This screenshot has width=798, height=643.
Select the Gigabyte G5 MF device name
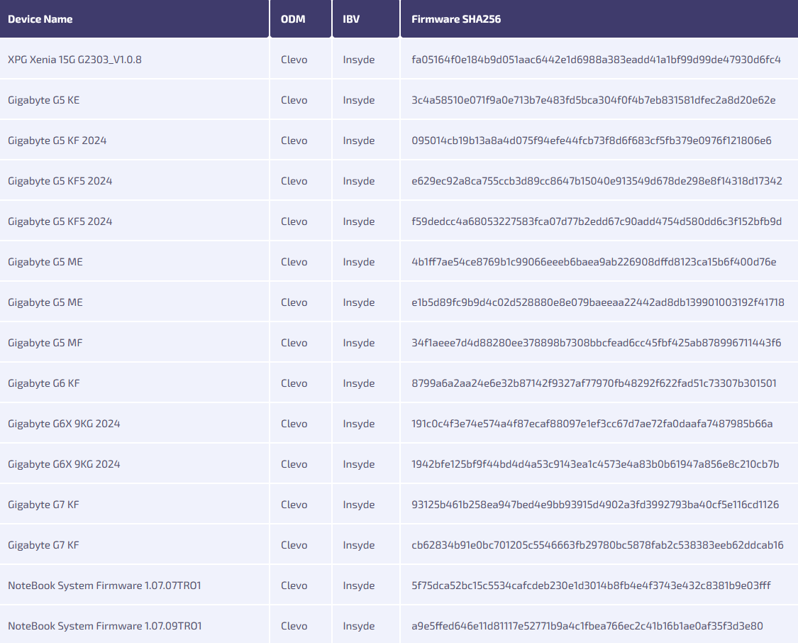45,343
